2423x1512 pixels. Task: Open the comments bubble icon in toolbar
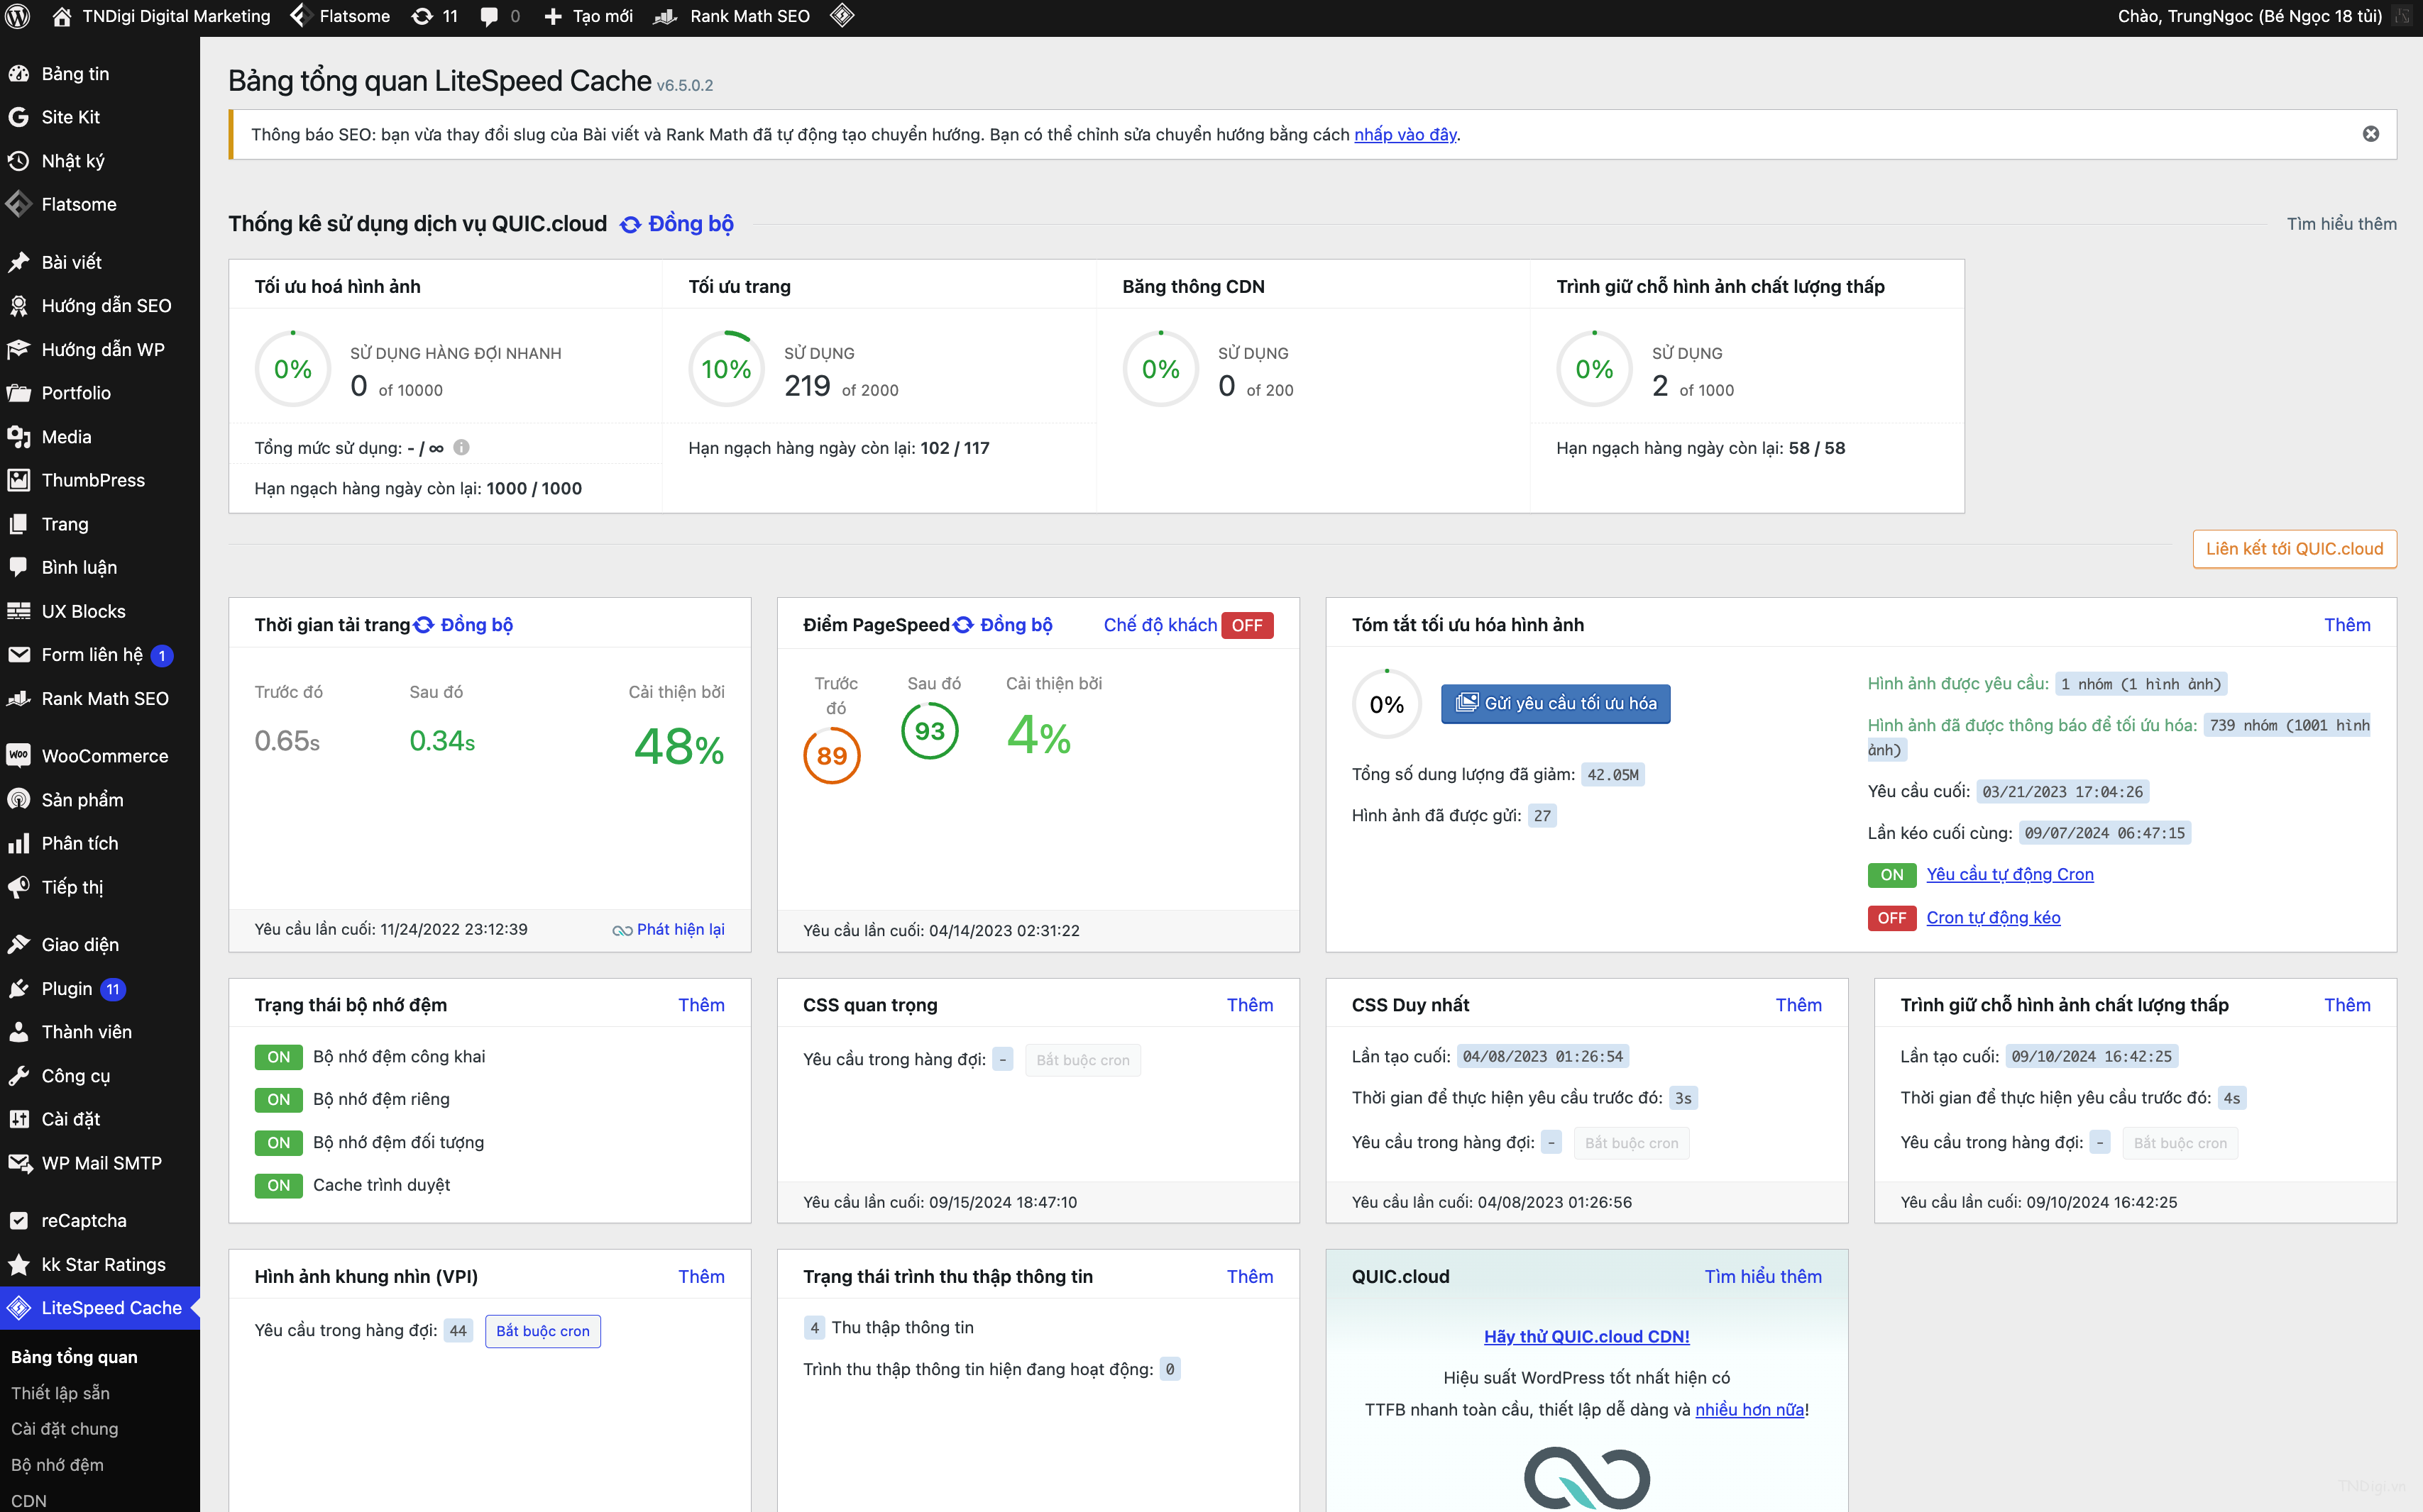pyautogui.click(x=488, y=16)
